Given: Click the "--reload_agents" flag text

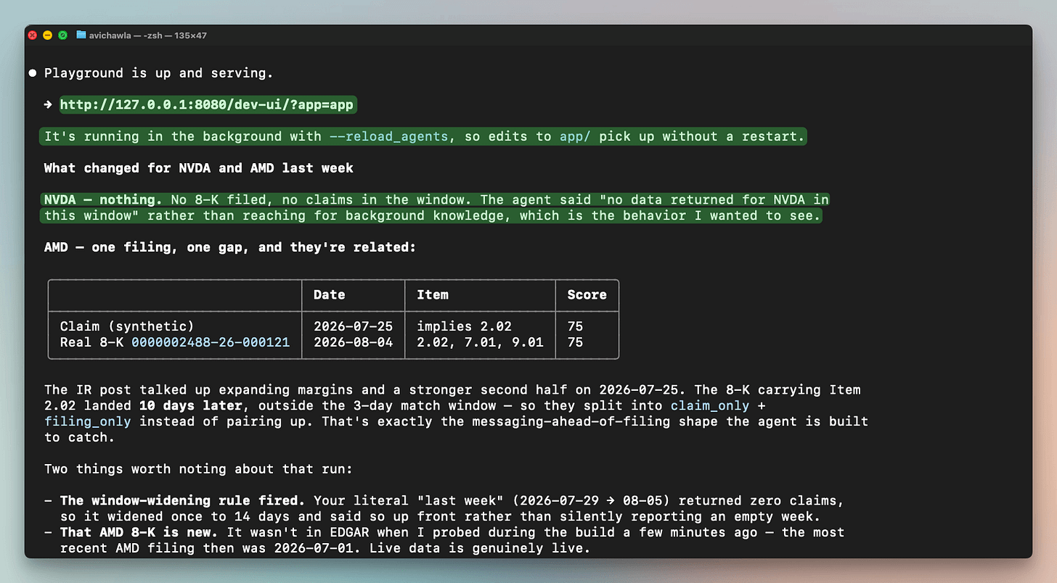Looking at the screenshot, I should coord(388,136).
